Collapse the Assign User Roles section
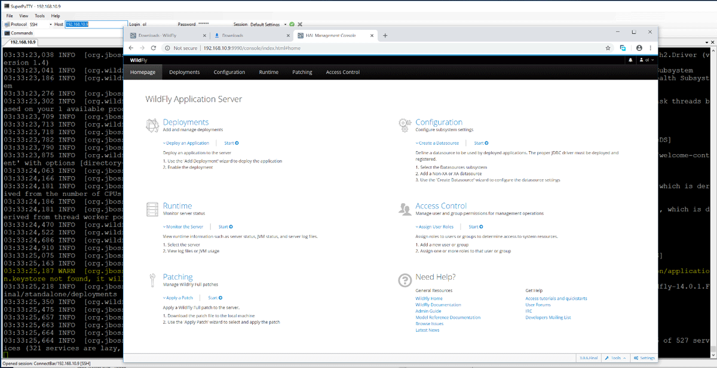This screenshot has height=368, width=717. pyautogui.click(x=435, y=227)
